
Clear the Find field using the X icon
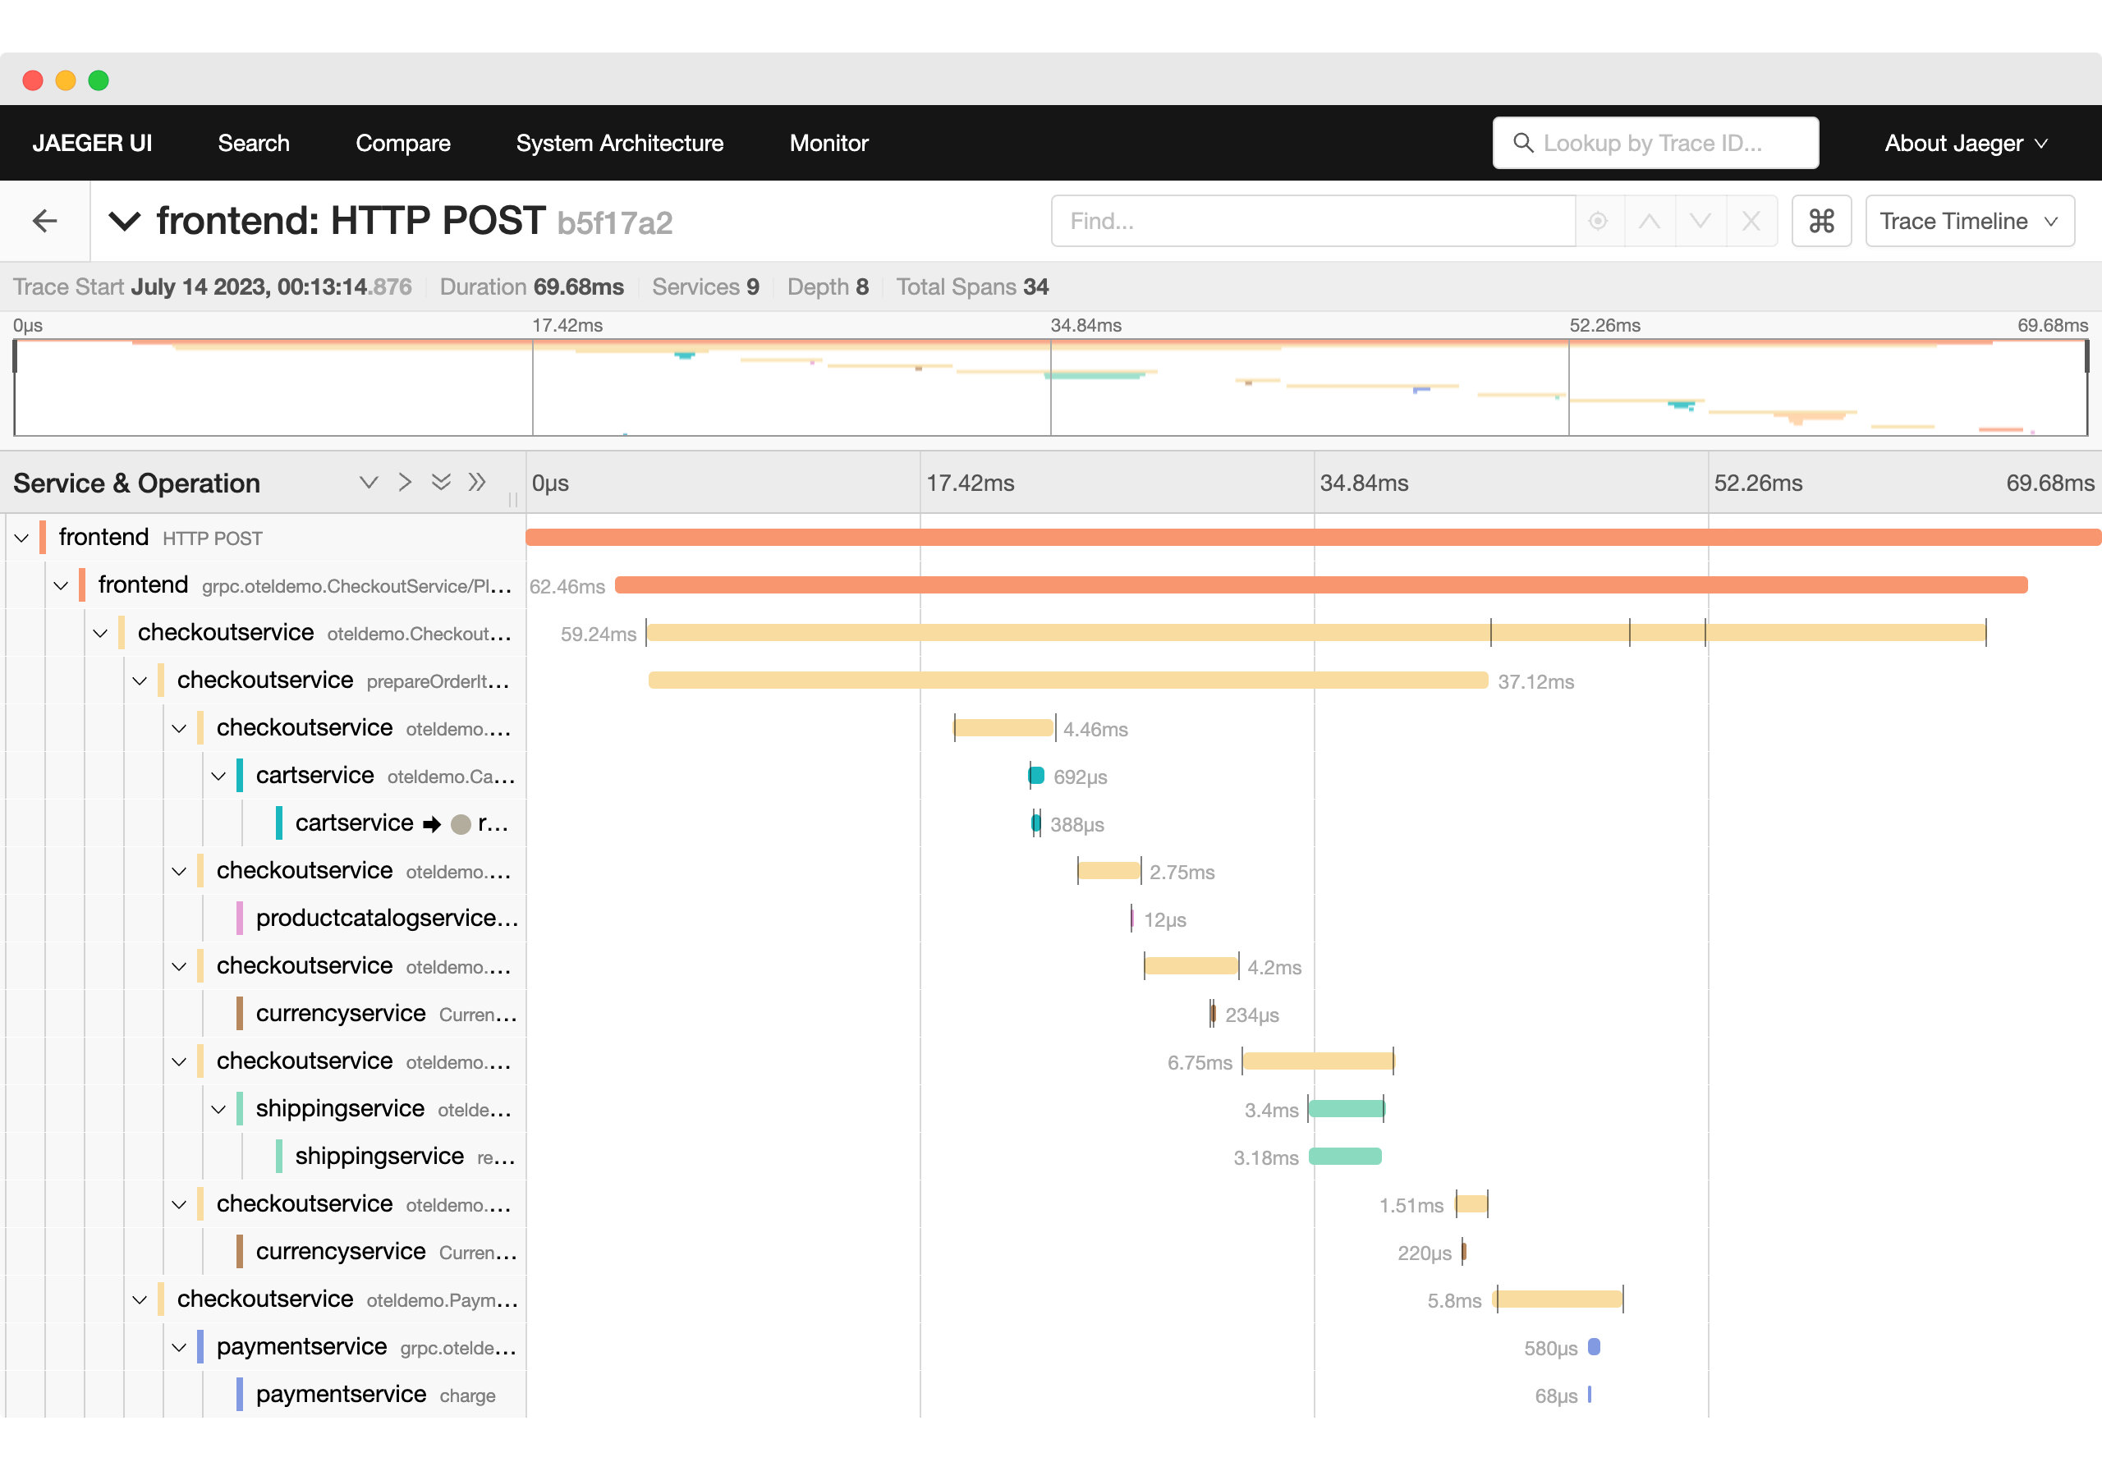pyautogui.click(x=1751, y=221)
